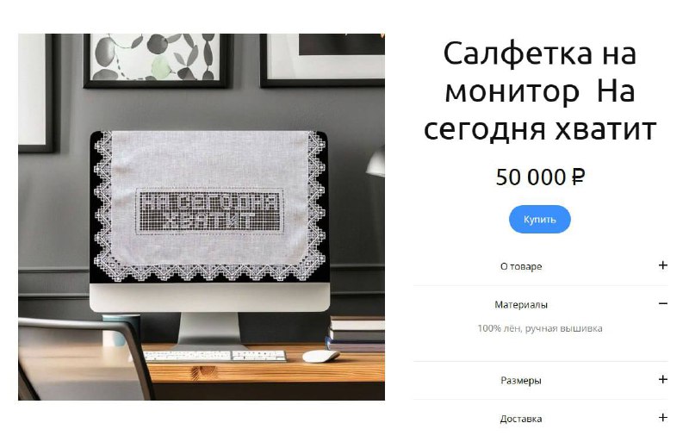This screenshot has height=448, width=689.
Task: Click the embroidered На сегодня хватит text on the napkin
Action: coord(209,211)
